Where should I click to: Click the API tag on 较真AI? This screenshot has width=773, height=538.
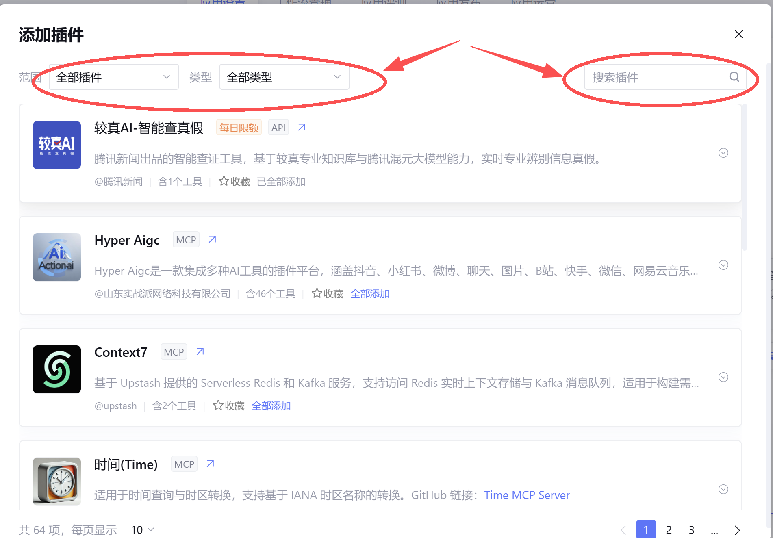click(278, 128)
